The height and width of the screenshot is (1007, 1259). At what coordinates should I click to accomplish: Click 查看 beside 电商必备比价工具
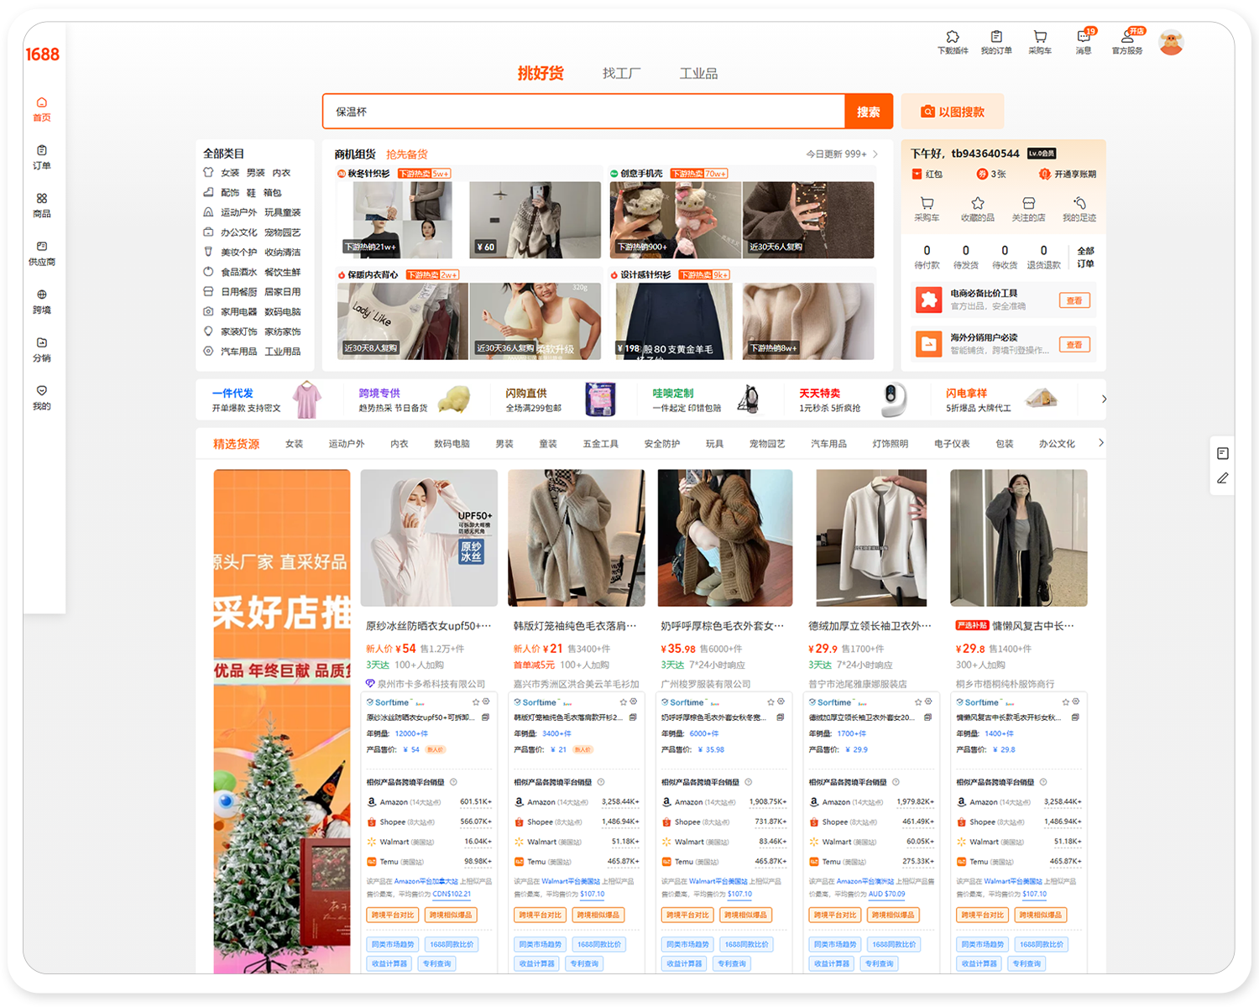tap(1074, 300)
